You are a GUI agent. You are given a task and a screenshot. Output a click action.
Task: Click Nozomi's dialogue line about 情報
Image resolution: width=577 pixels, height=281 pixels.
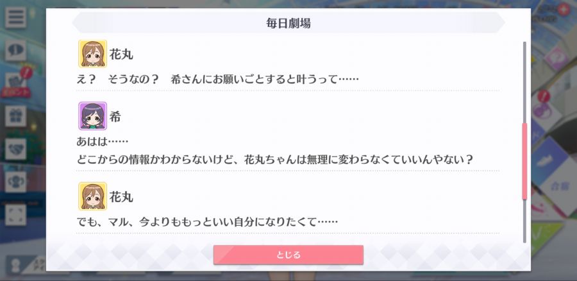[274, 160]
